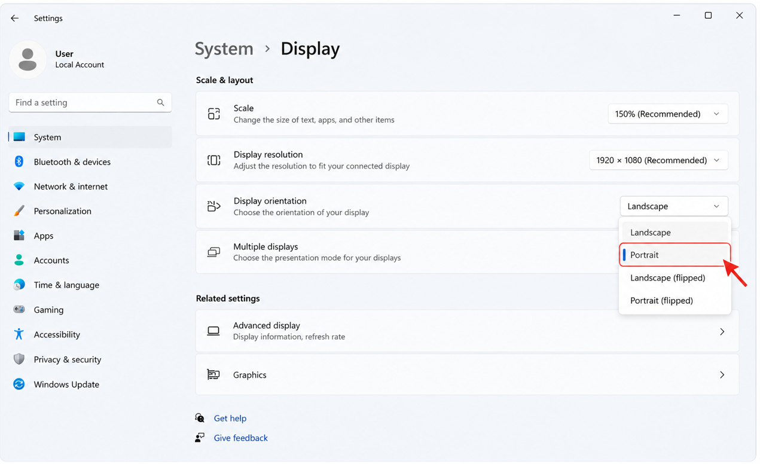Go to Network & internet section

click(71, 187)
